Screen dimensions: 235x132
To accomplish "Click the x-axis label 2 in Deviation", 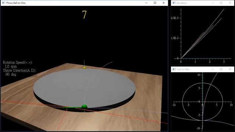I will click(210, 62).
